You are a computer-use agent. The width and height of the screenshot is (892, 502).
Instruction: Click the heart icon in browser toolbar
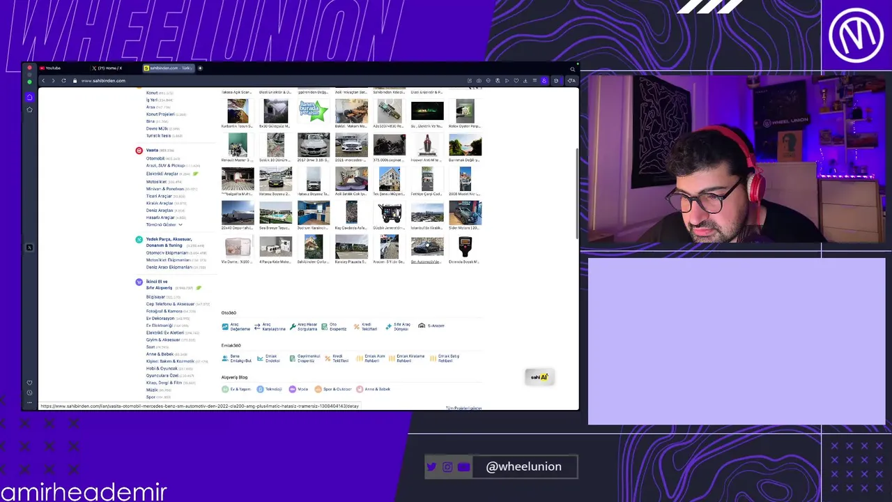click(x=516, y=81)
